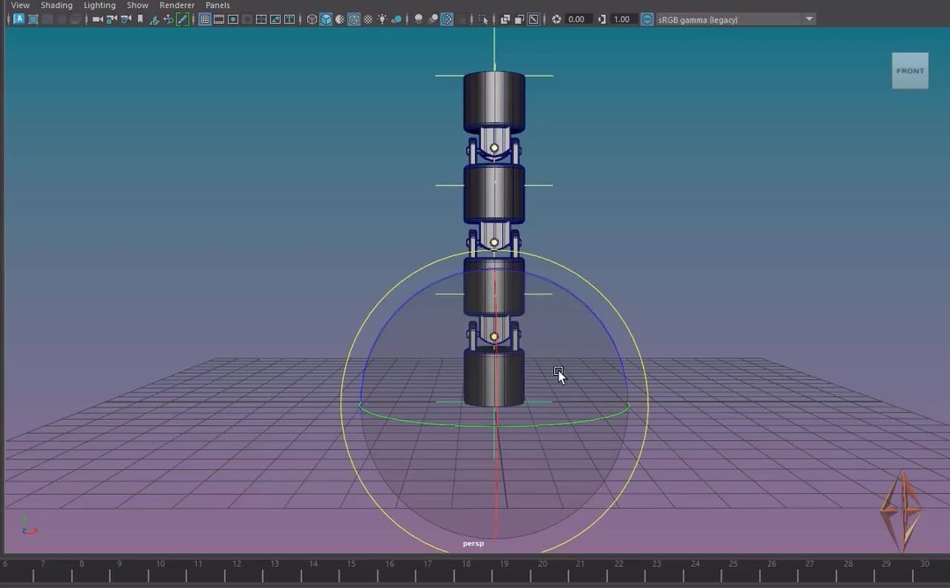This screenshot has height=588, width=950.
Task: Click frame 25 on the timeline
Action: 733,563
